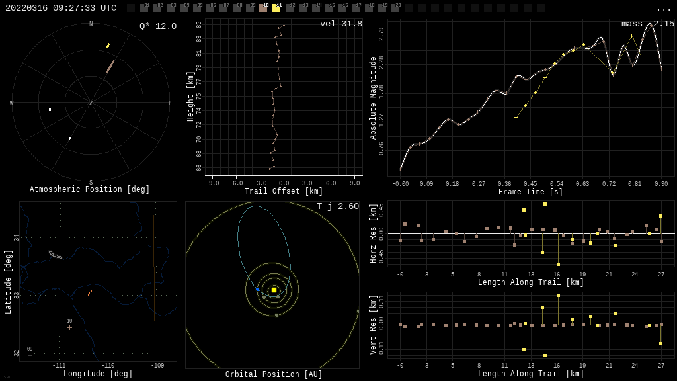Click the Orbital Position [AU] label
Image resolution: width=677 pixels, height=381 pixels.
(274, 374)
